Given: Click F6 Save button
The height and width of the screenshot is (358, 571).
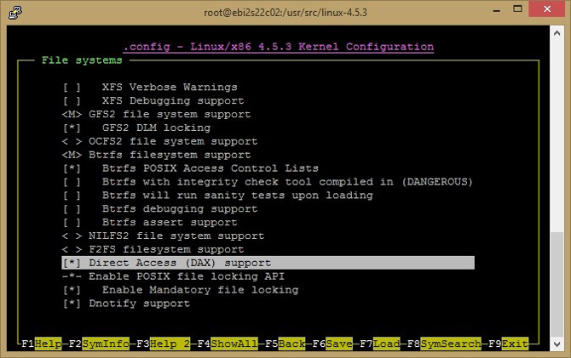Looking at the screenshot, I should [332, 344].
